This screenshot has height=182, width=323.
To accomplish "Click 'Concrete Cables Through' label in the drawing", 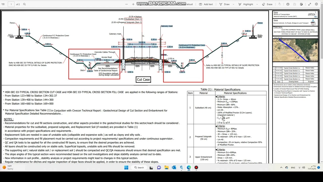I will tap(105, 52).
